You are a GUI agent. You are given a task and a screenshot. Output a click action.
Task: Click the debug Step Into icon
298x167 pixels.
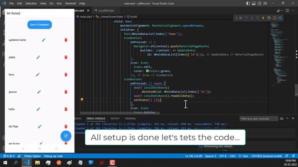[252, 18]
